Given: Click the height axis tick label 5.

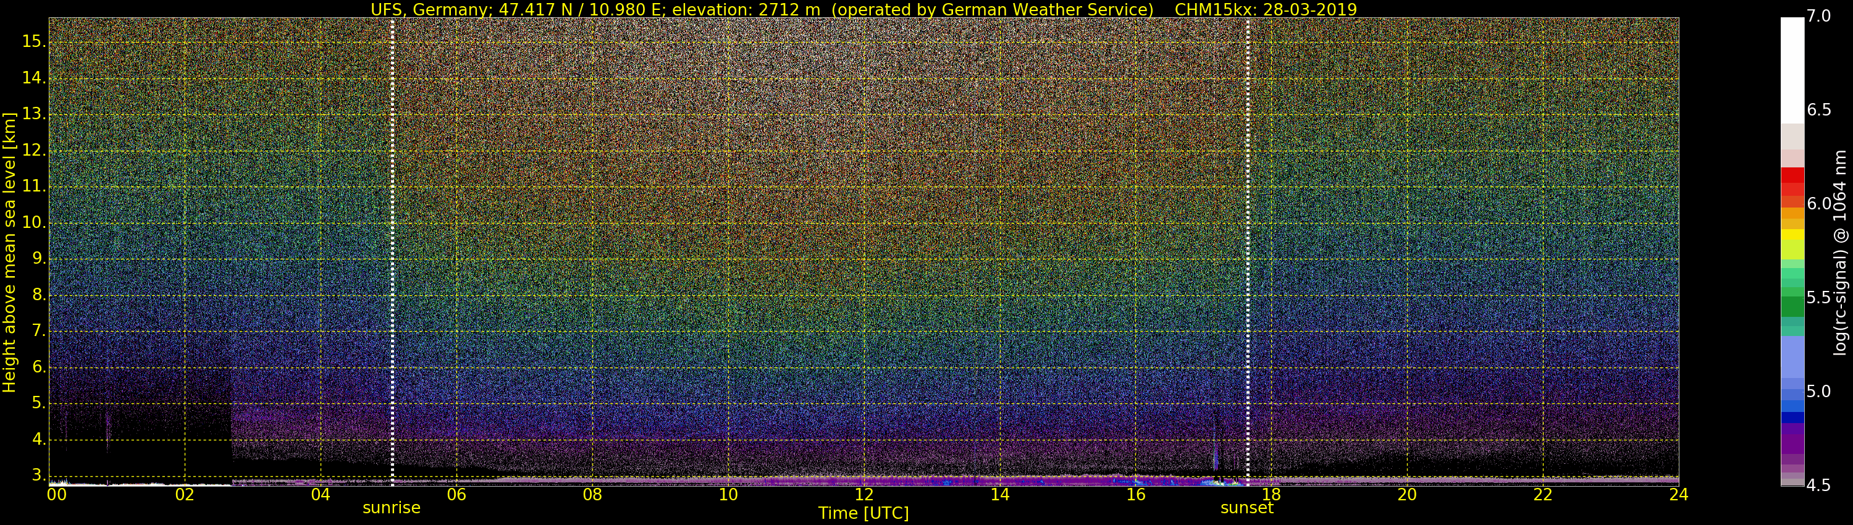Looking at the screenshot, I should 39,403.
